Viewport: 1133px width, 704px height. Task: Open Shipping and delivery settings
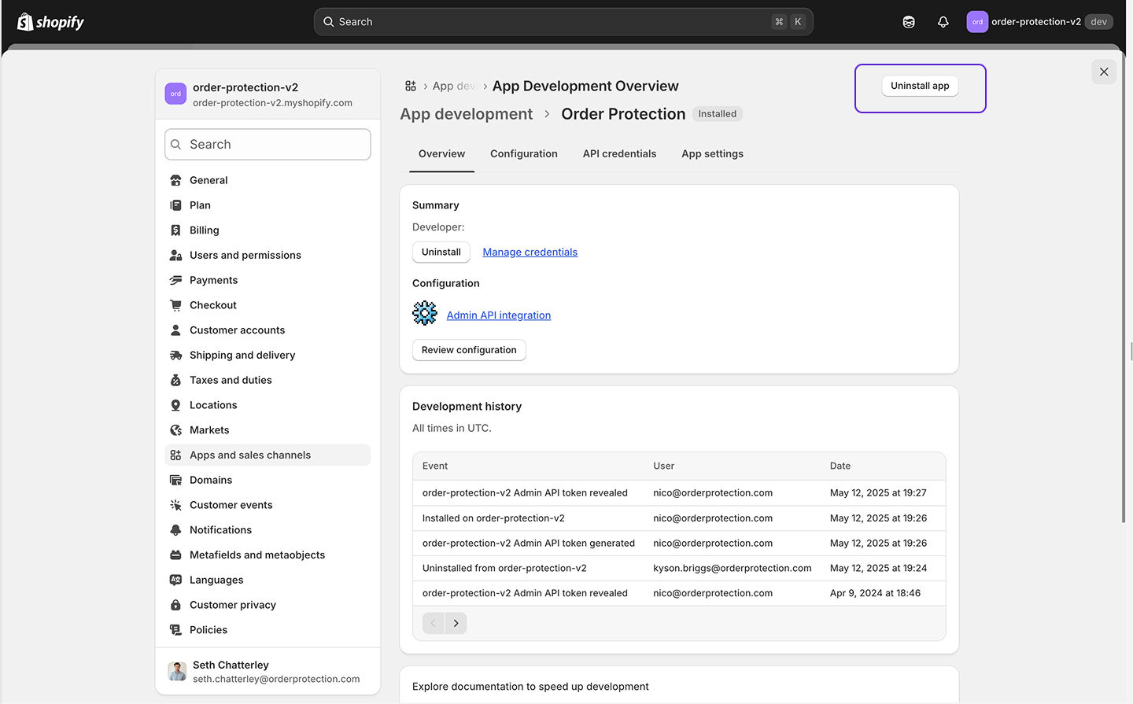[x=242, y=355]
